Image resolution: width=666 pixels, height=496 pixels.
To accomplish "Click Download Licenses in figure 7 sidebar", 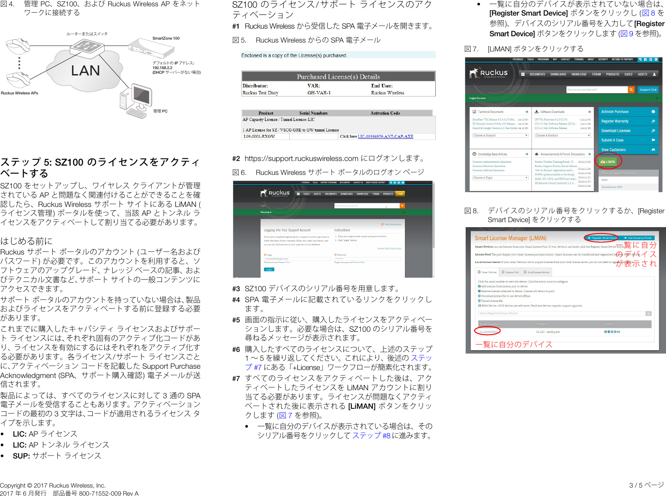I will pyautogui.click(x=628, y=131).
